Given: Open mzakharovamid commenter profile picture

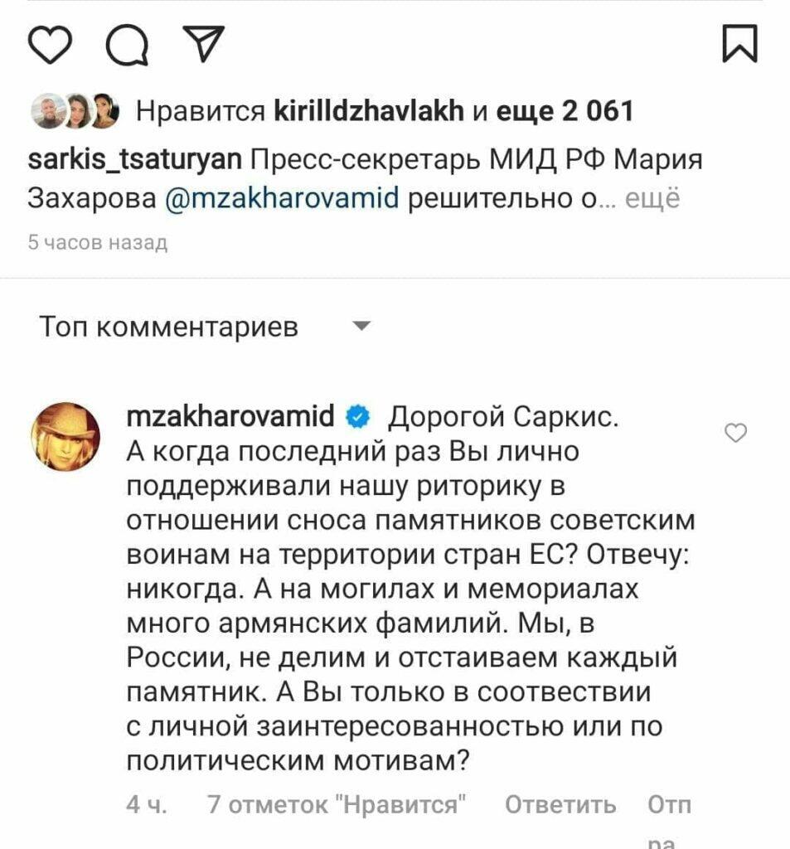Looking at the screenshot, I should tap(65, 436).
